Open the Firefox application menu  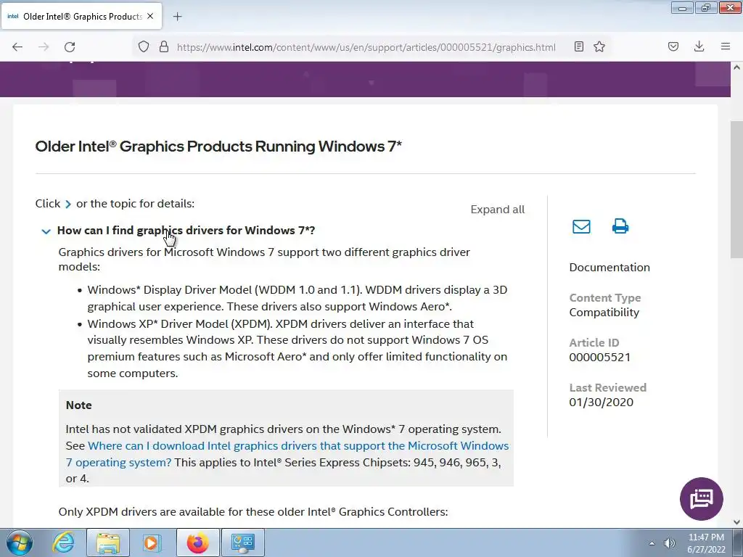(726, 47)
